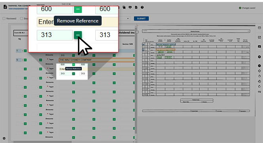Rotate document clockwise icon above the link icon
The width and height of the screenshot is (263, 143).
[x=259, y=87]
